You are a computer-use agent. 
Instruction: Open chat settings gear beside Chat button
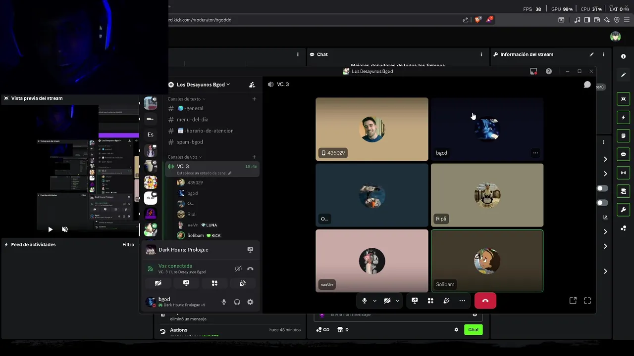[x=456, y=330]
